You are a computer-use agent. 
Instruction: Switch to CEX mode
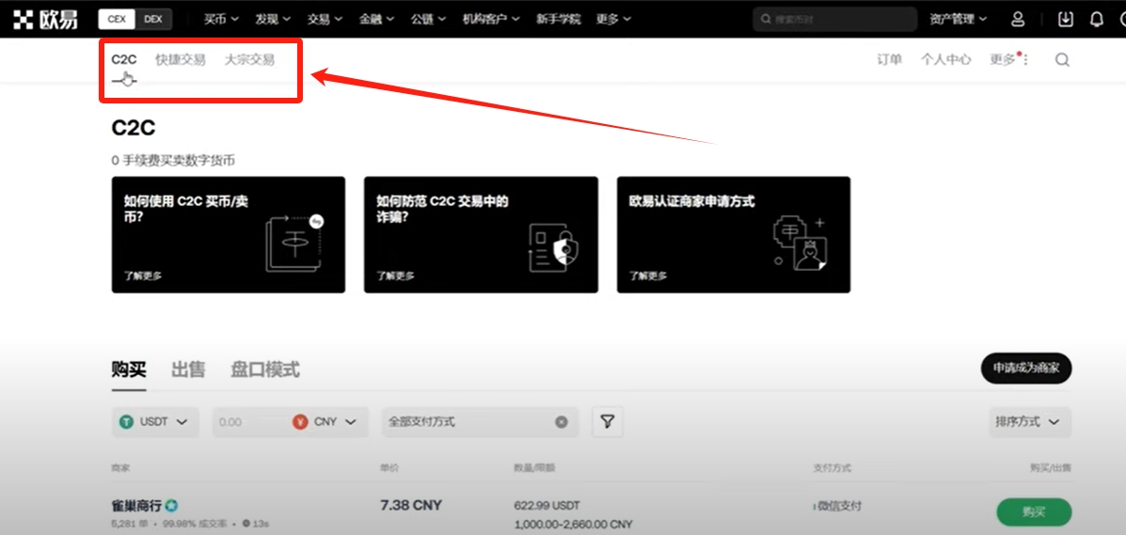117,20
